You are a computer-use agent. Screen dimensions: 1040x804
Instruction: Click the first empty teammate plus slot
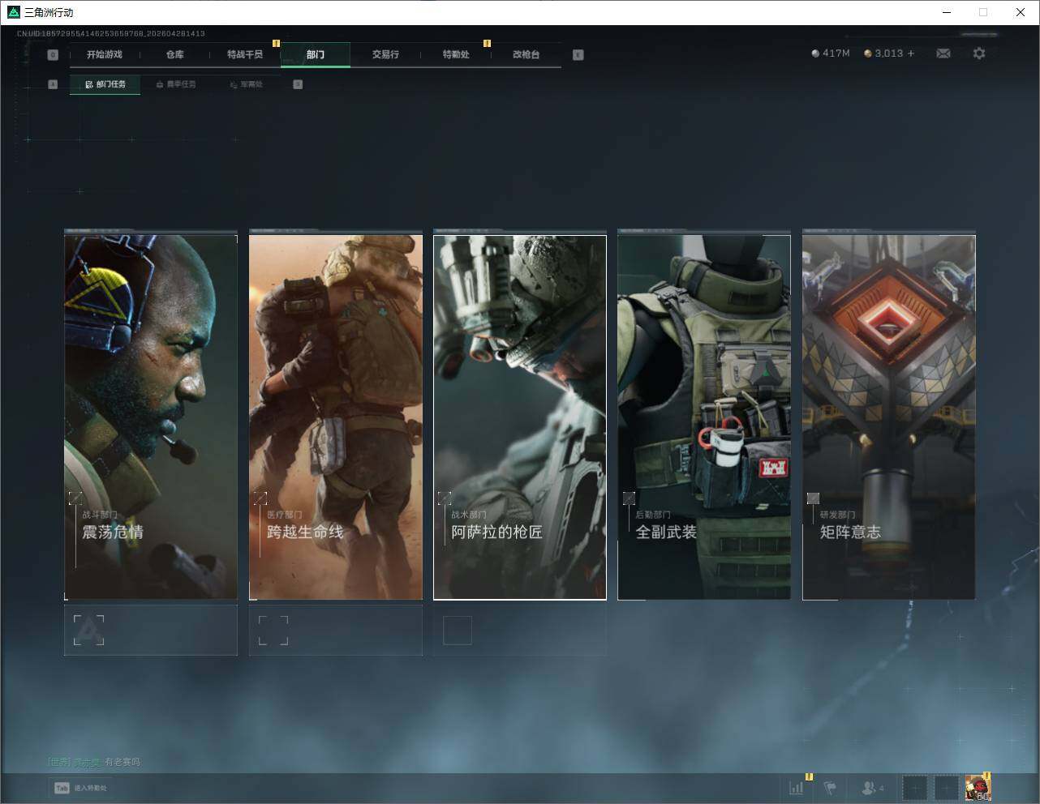tap(915, 787)
